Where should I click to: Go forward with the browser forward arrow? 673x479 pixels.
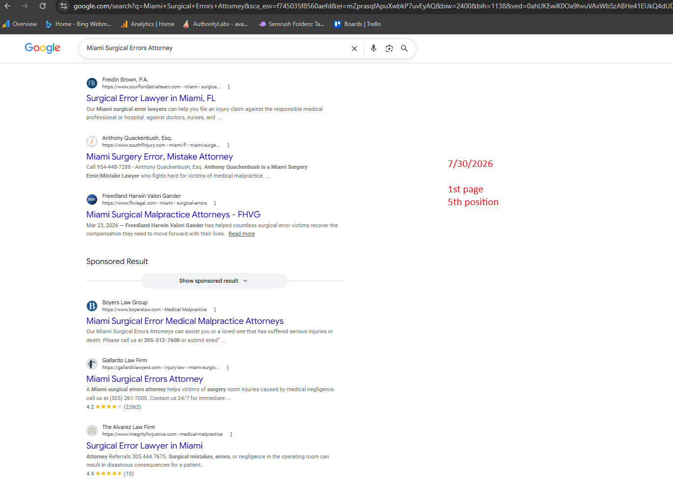(x=25, y=6)
